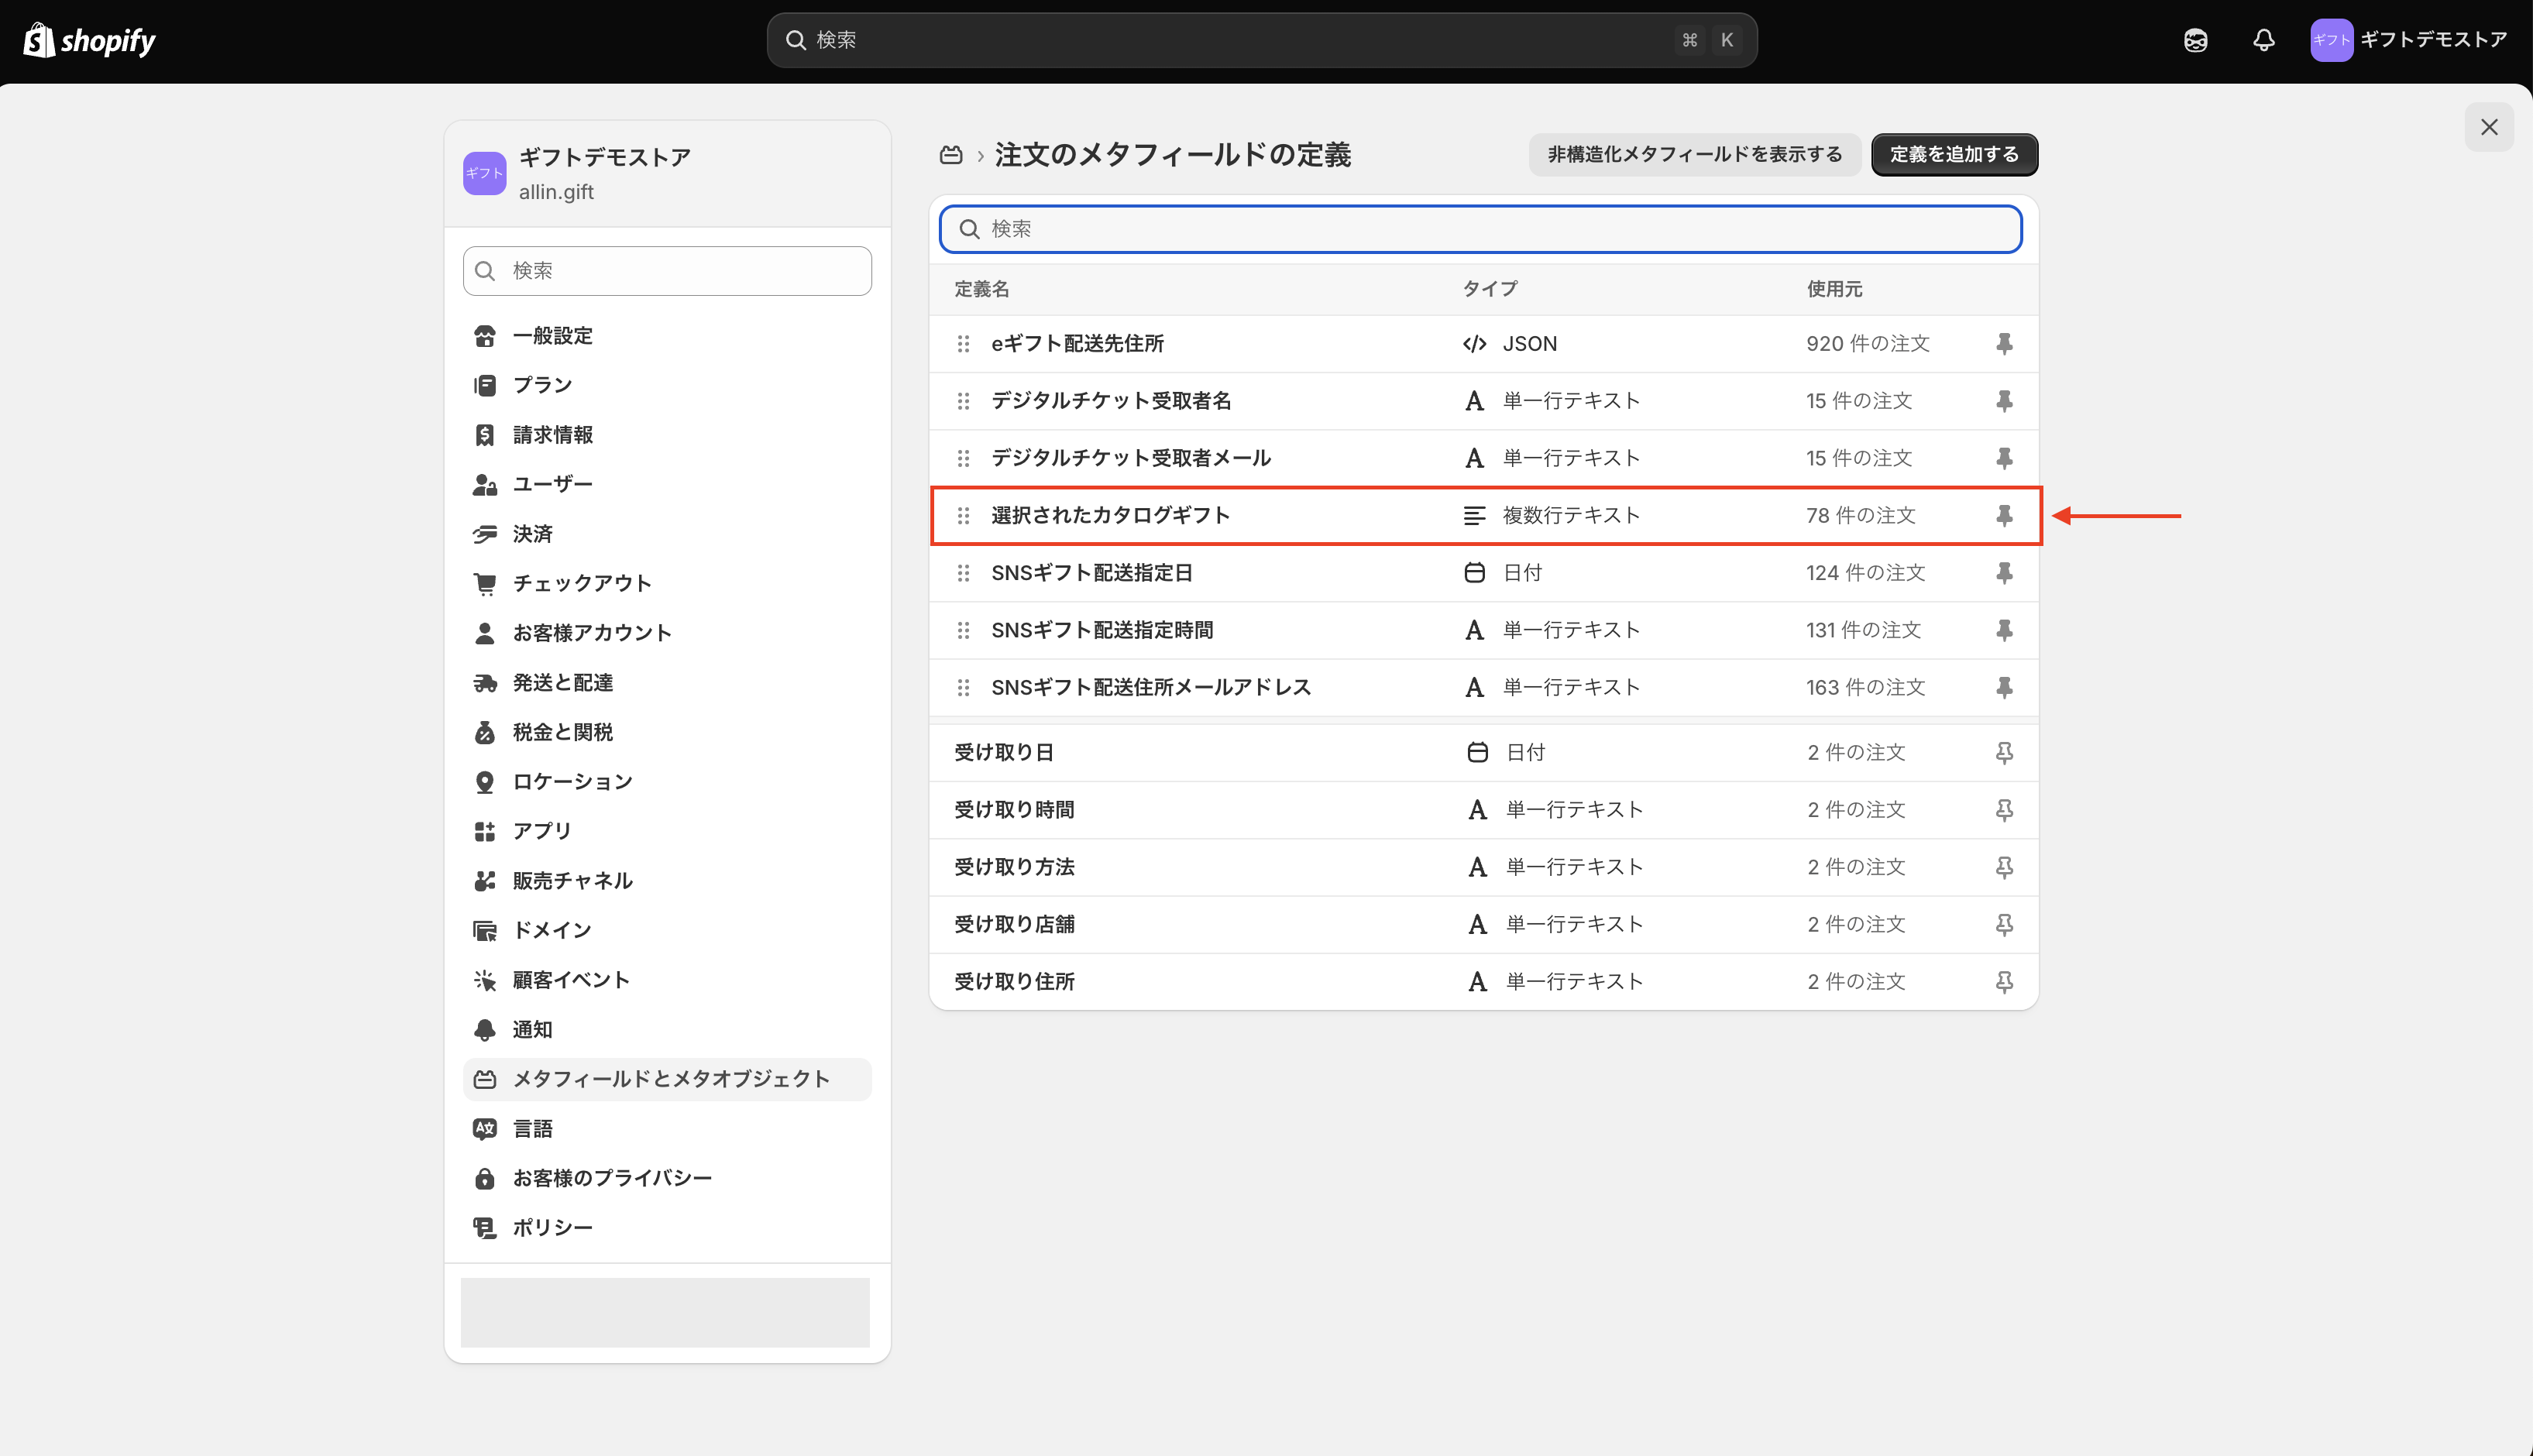Open 言語 settings
The width and height of the screenshot is (2533, 1456).
point(667,1129)
